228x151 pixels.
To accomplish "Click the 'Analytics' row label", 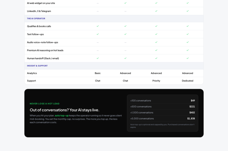I will tap(32, 73).
